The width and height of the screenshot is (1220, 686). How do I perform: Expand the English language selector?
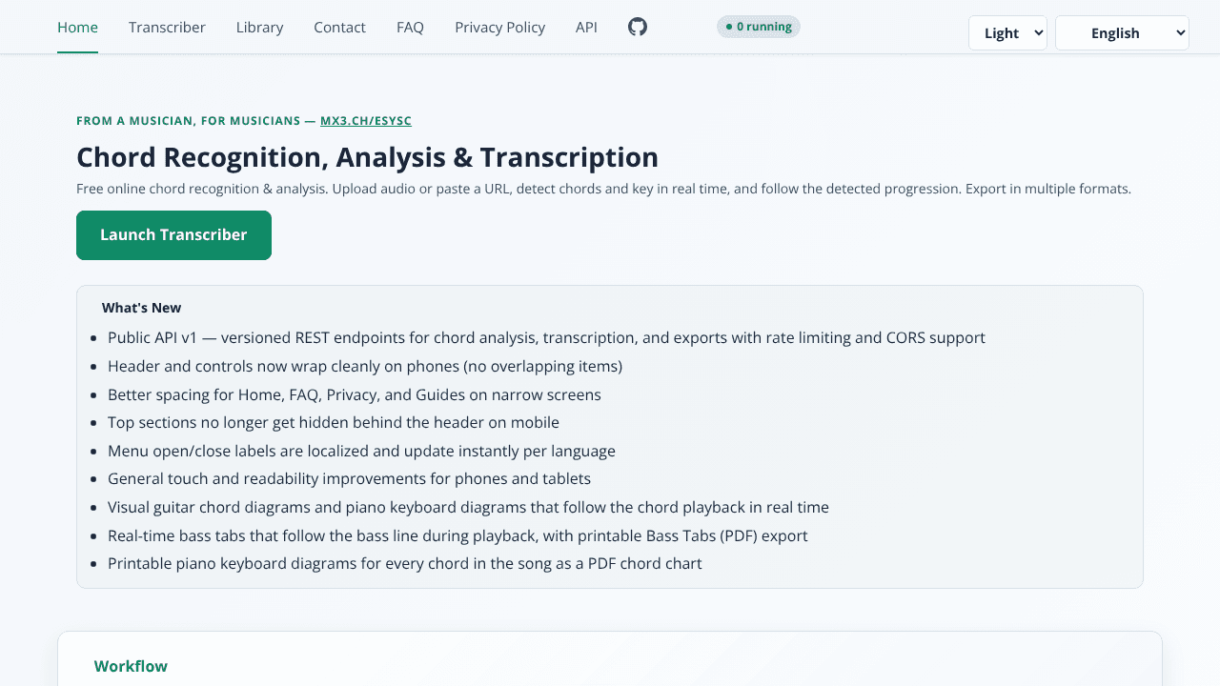pos(1122,33)
